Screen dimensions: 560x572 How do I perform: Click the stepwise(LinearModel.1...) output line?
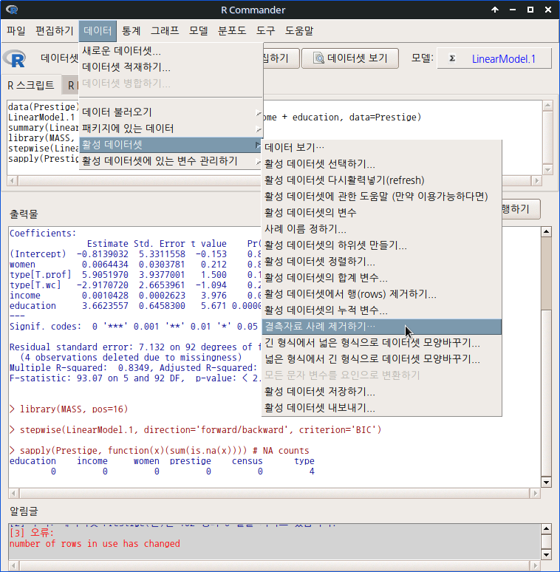point(197,429)
